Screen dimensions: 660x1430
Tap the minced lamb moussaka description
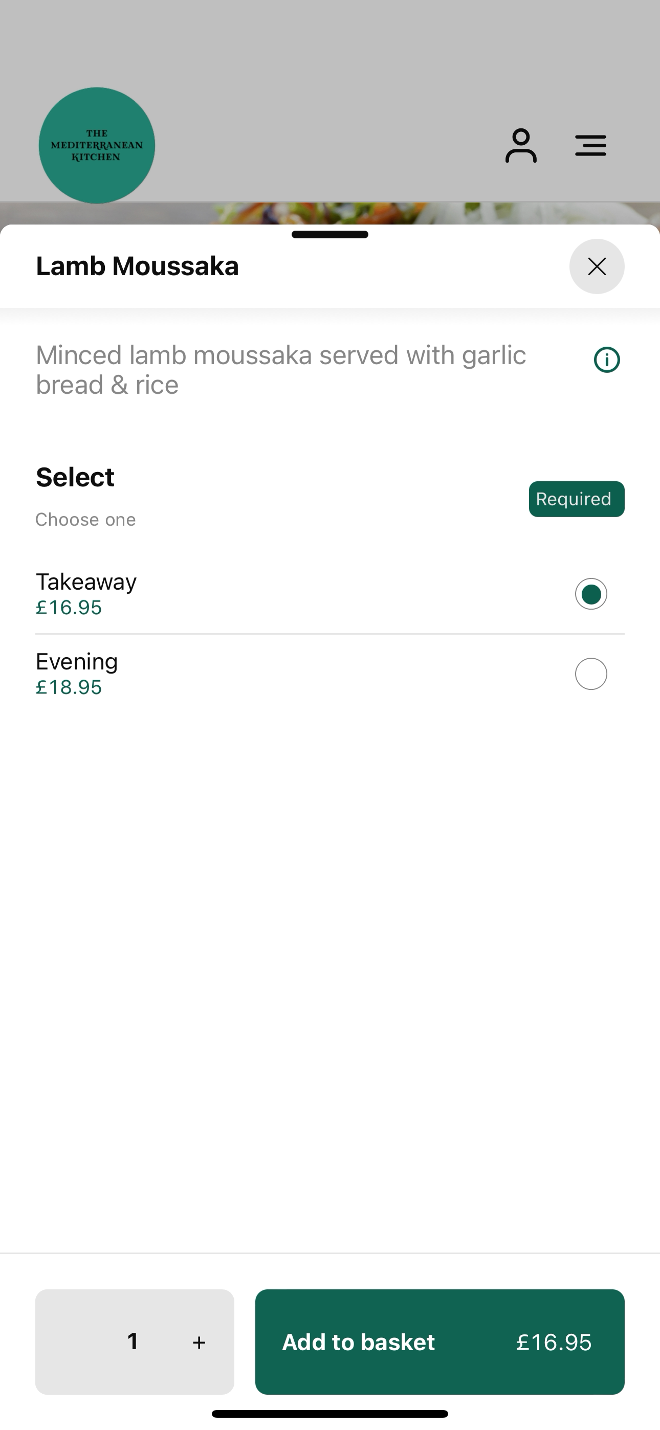pyautogui.click(x=280, y=370)
